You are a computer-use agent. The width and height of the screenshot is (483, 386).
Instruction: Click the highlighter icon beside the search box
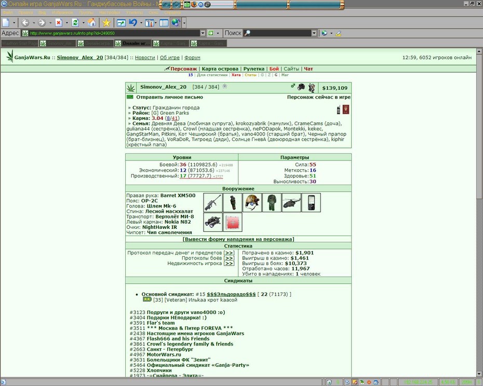coord(338,33)
